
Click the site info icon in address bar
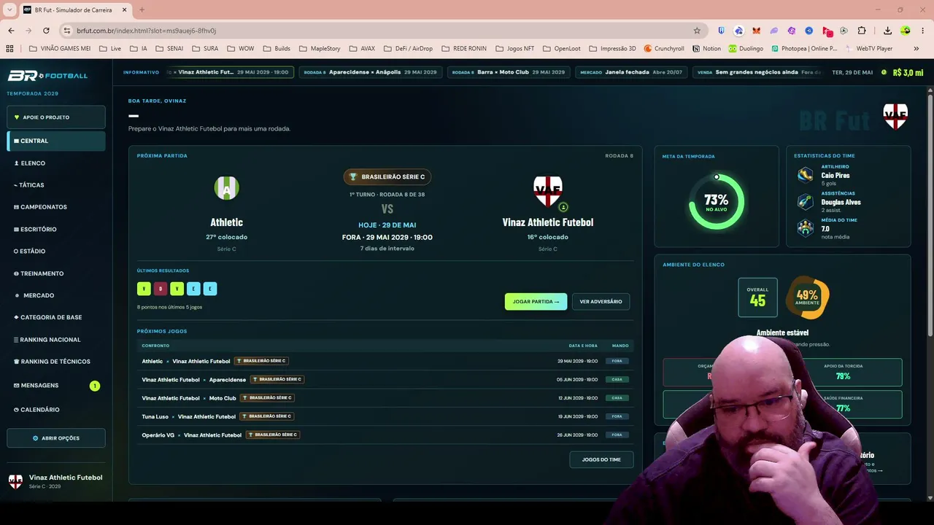pos(67,31)
